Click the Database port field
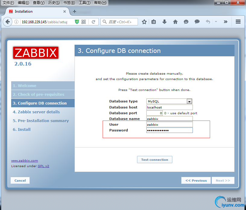Screen dimensions: 246x210 [155, 113]
